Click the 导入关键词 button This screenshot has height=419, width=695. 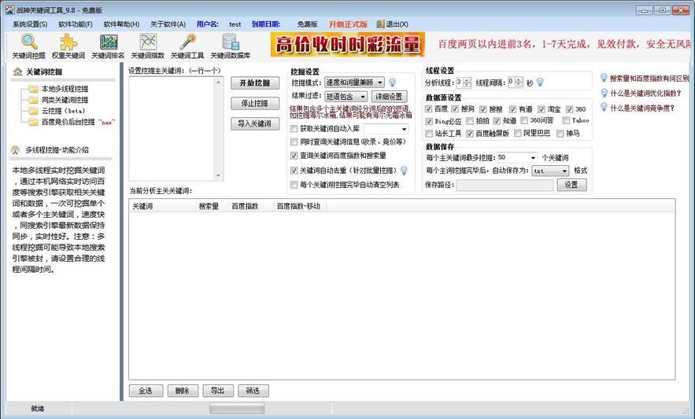tap(255, 123)
